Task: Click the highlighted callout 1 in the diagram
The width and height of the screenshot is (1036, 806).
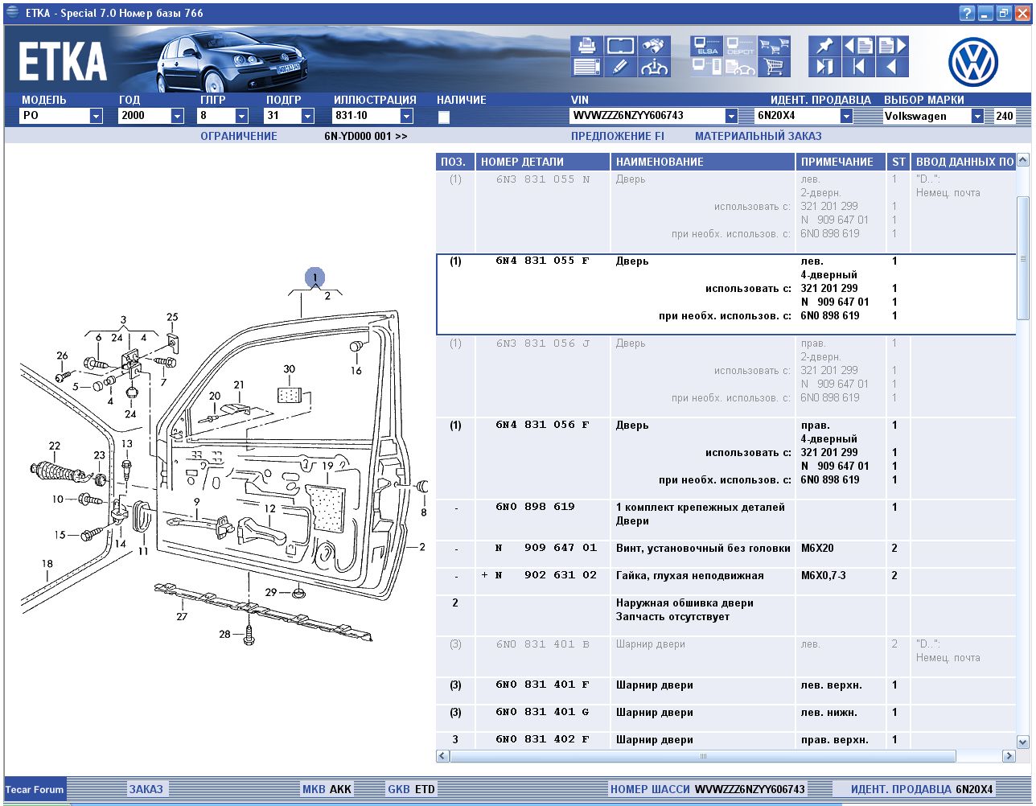Action: click(x=315, y=278)
